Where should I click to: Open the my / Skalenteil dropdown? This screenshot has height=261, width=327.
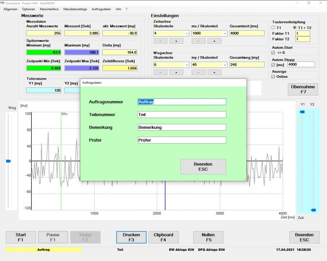[x=224, y=65]
